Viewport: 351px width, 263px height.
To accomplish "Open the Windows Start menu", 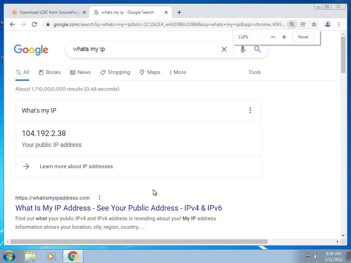I will click(9, 256).
